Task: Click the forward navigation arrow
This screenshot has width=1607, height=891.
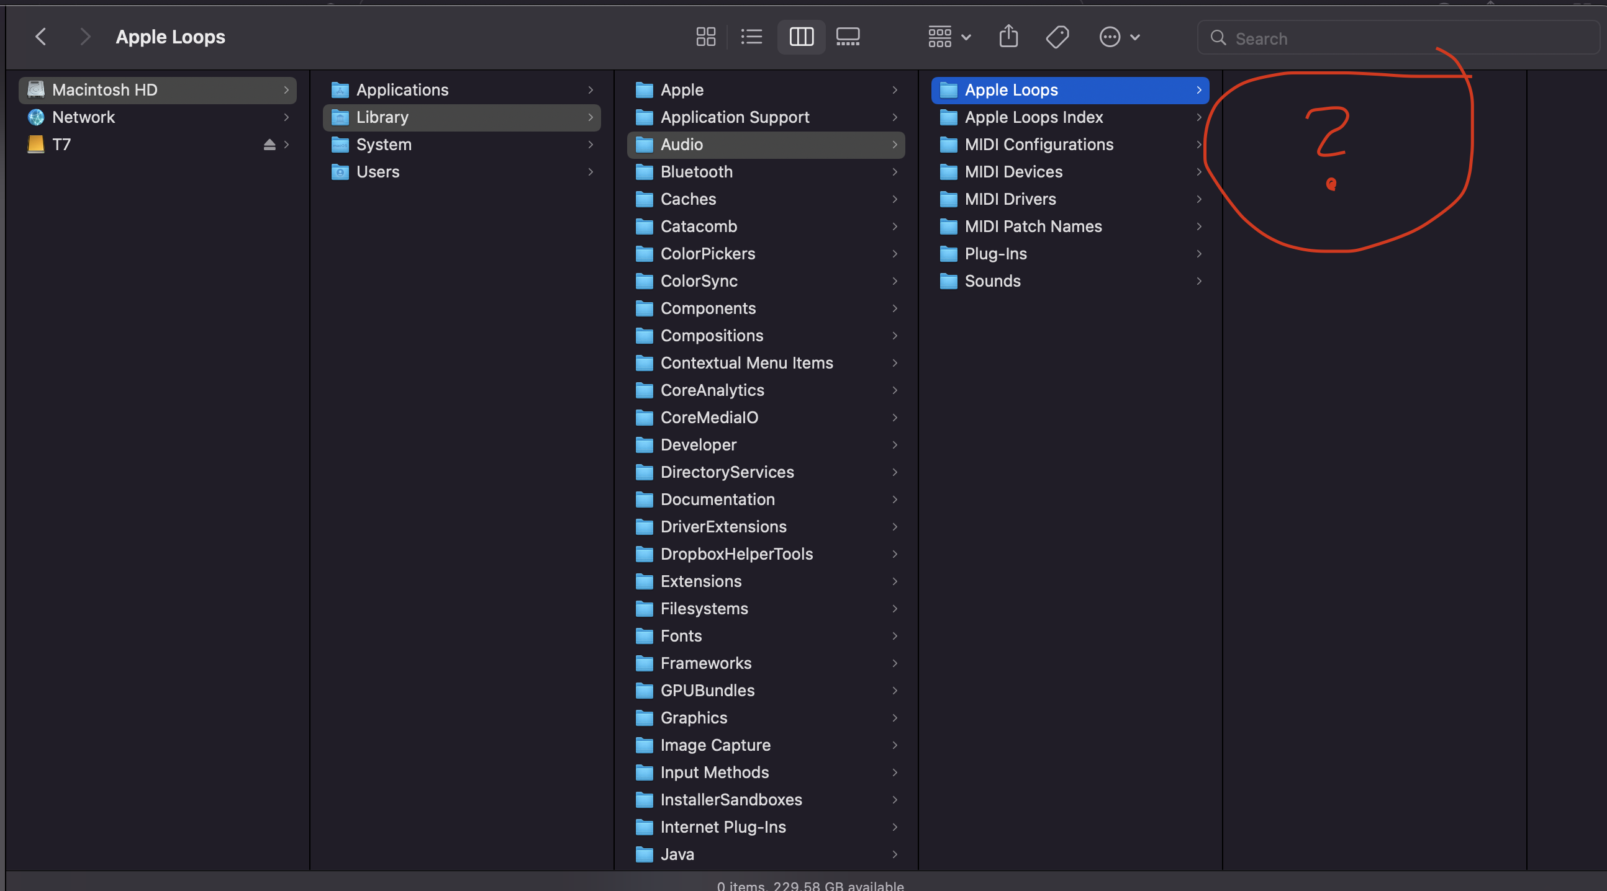Action: [x=86, y=37]
